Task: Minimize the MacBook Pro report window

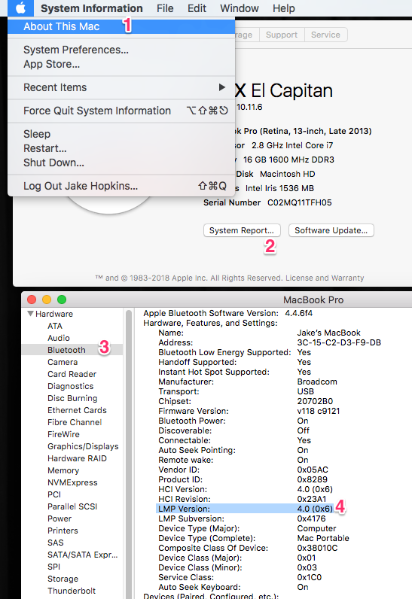Action: 47,300
